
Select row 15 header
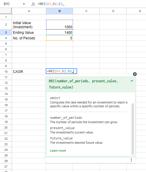tap(6, 99)
